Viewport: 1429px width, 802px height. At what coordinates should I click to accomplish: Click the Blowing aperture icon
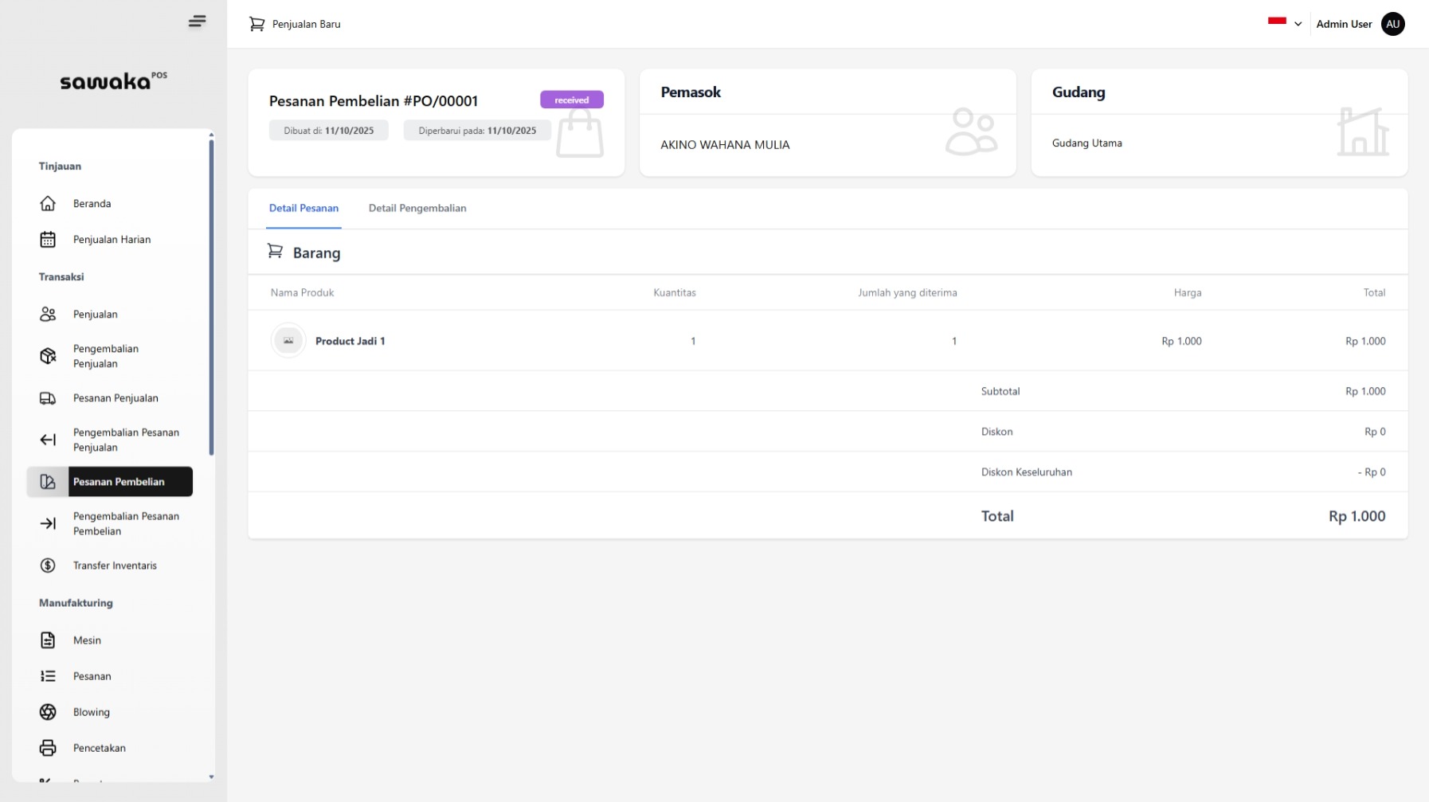coord(48,712)
